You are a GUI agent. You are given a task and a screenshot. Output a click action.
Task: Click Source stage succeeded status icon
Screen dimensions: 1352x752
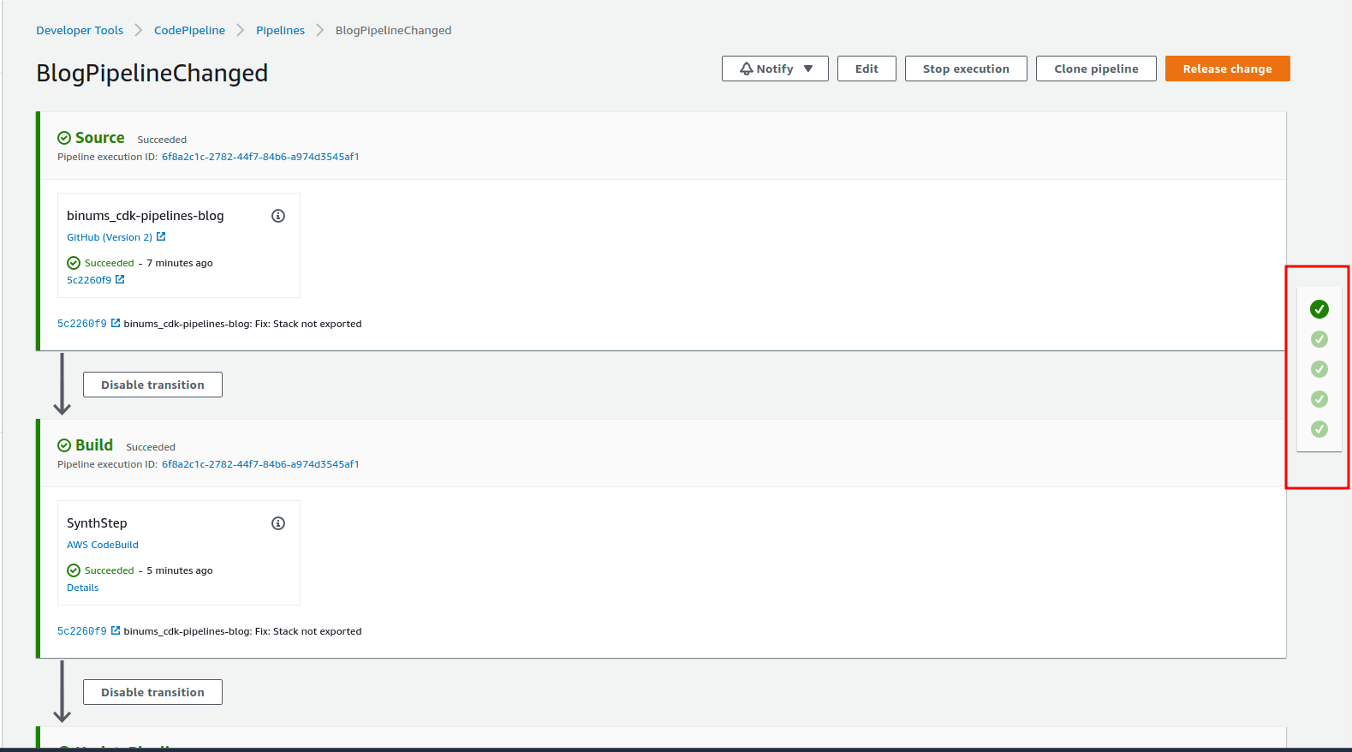[x=64, y=138]
